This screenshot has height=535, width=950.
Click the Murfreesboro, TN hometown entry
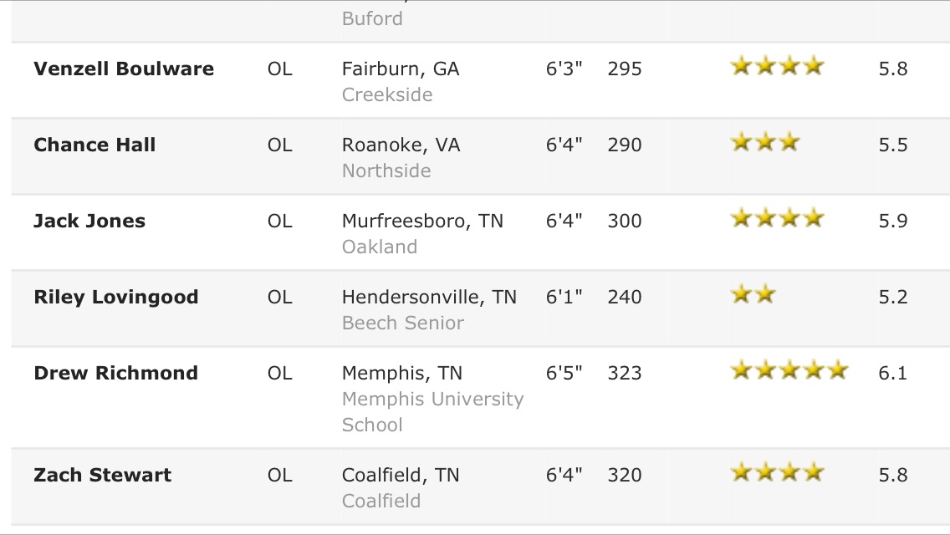(x=422, y=221)
